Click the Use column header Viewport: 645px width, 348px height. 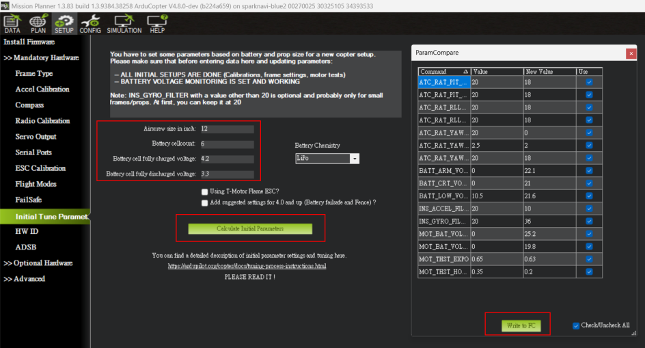589,72
